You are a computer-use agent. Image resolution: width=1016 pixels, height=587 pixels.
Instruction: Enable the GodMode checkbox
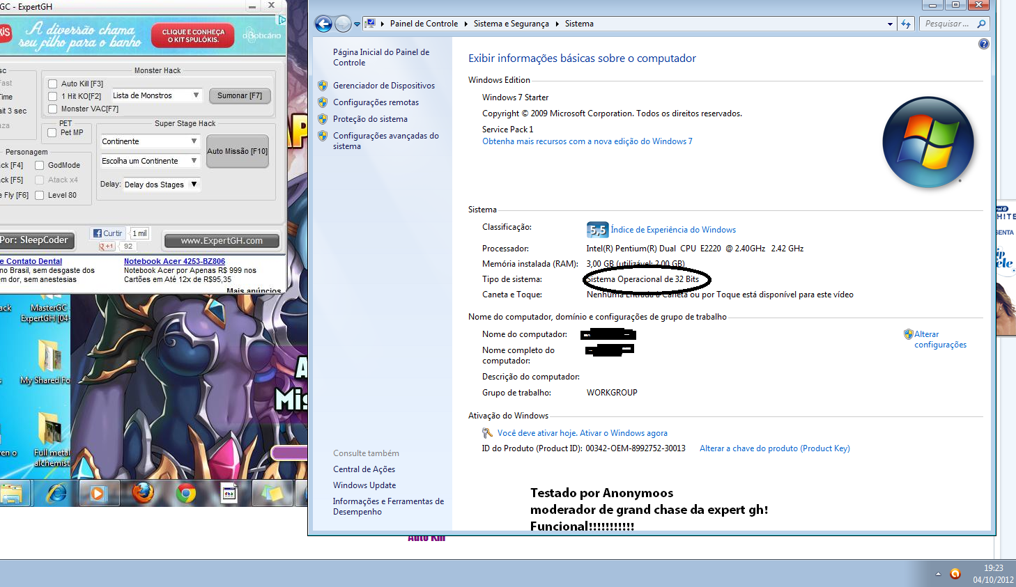click(x=40, y=165)
